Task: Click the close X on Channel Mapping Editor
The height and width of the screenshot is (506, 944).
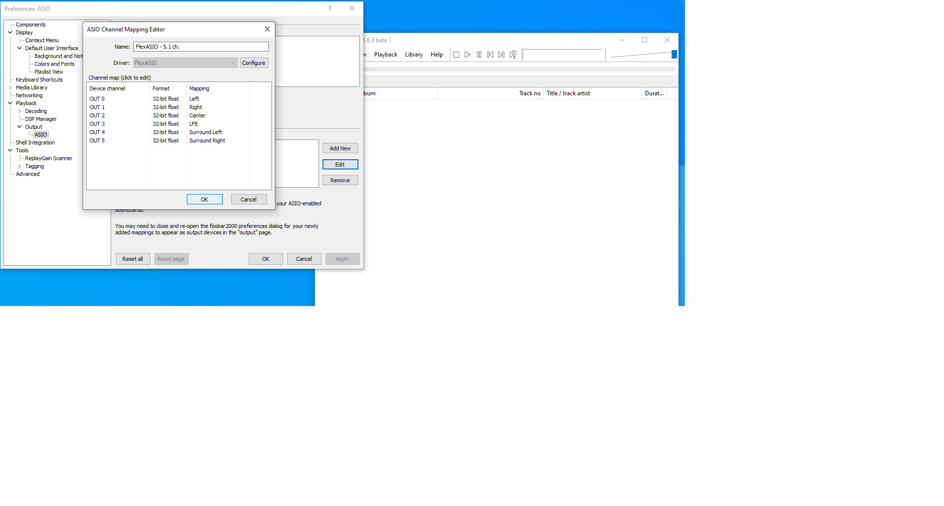Action: coord(267,29)
